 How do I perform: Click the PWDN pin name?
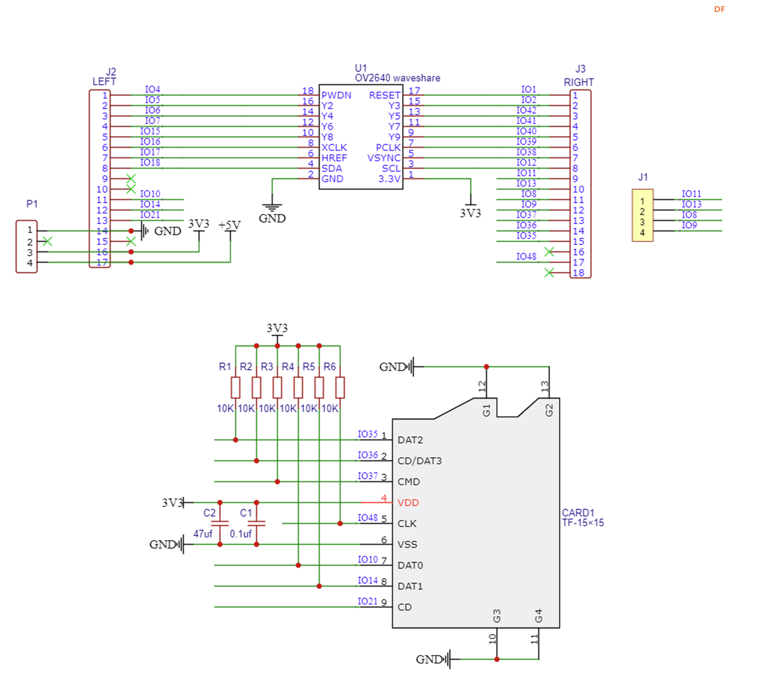pos(336,95)
